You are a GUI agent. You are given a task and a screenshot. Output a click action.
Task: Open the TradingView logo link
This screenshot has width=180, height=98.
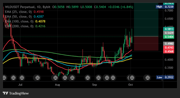(x=16, y=93)
